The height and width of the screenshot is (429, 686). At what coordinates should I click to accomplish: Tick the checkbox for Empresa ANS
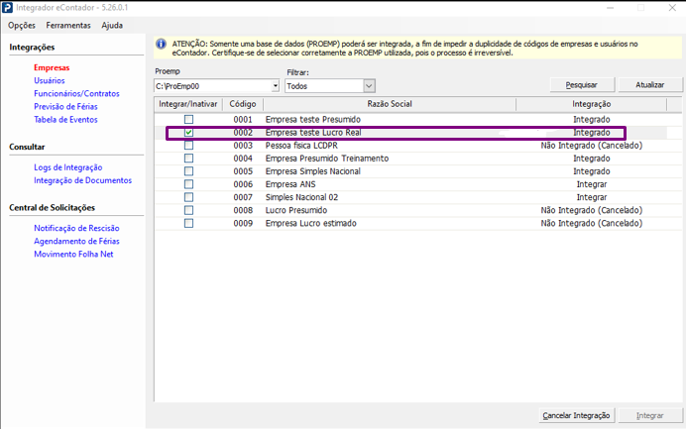pos(188,184)
